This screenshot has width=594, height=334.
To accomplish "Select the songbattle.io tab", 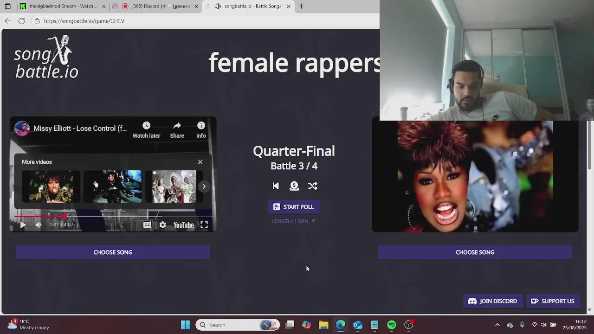I will tap(248, 6).
